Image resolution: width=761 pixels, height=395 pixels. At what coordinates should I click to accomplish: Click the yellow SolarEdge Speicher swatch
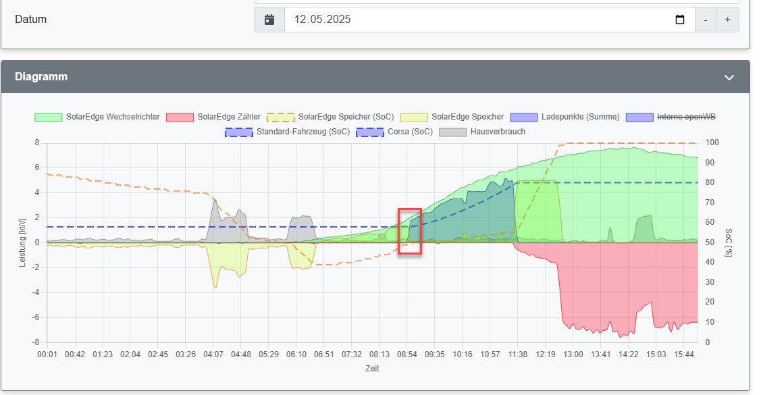click(x=414, y=117)
